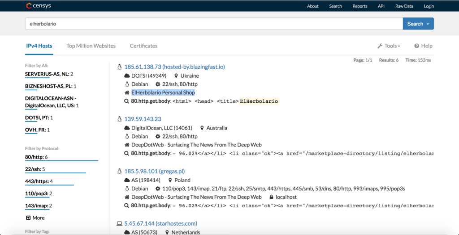Viewport: 459px width, 235px height.
Task: Click the Tools wrench icon
Action: [380, 46]
